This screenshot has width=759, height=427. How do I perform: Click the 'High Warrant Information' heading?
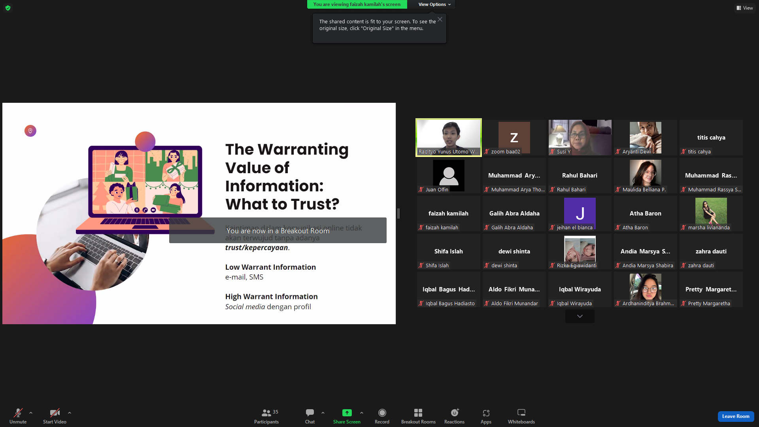tap(272, 297)
